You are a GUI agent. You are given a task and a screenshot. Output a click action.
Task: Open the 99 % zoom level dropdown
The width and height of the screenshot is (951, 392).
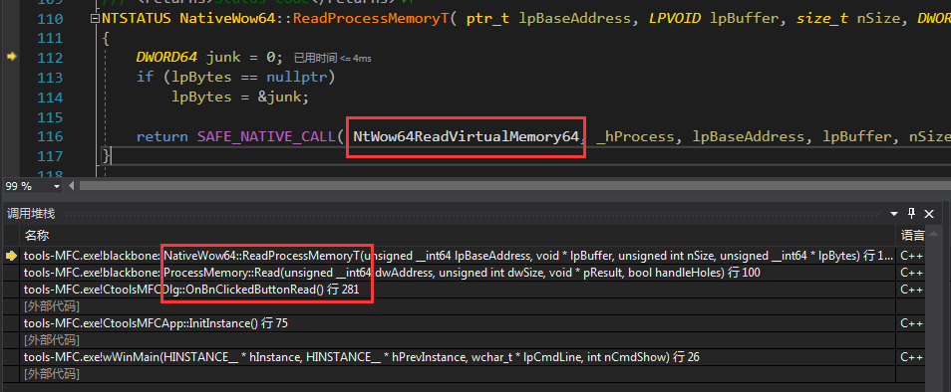[x=57, y=186]
